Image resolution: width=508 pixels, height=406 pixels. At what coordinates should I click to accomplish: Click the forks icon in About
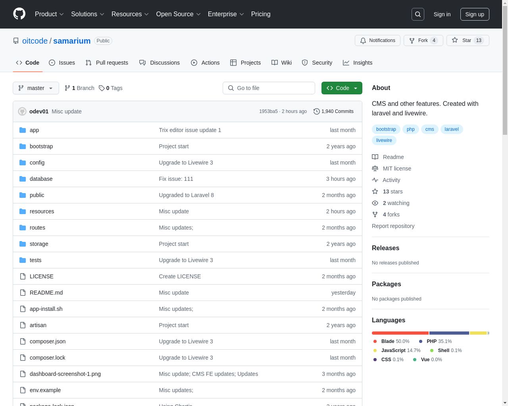(x=375, y=214)
